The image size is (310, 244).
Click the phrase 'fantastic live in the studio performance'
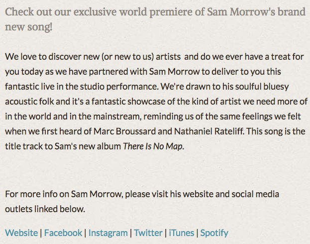click(x=82, y=87)
